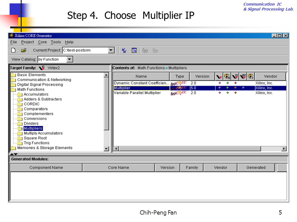Click the Math Functions folder icon
297x222 pixels.
[x=13, y=89]
